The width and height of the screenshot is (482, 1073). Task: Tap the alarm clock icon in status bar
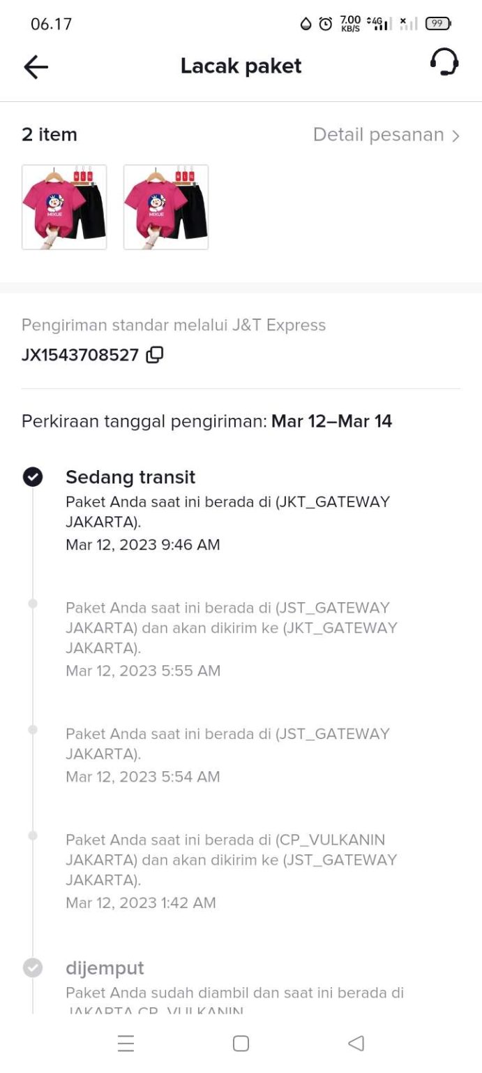(x=324, y=23)
